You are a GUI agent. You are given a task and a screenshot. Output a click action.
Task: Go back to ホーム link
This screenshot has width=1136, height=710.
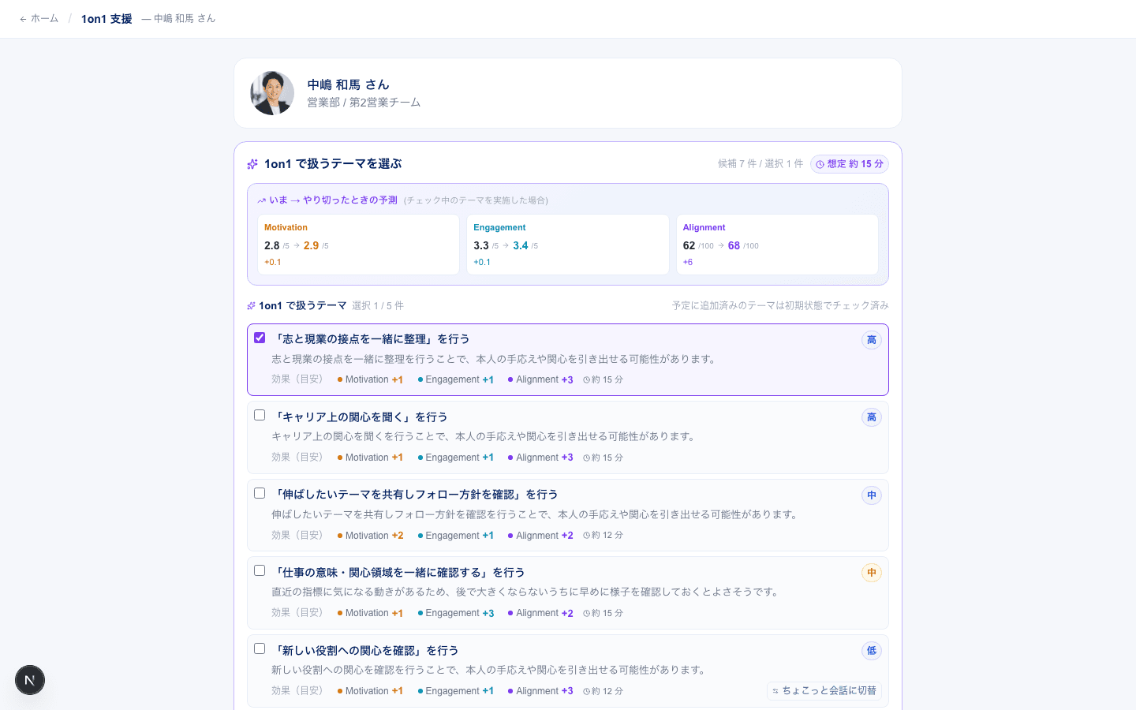pyautogui.click(x=39, y=18)
